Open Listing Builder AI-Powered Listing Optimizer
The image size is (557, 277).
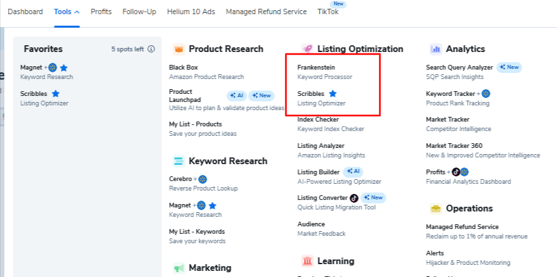(x=339, y=176)
